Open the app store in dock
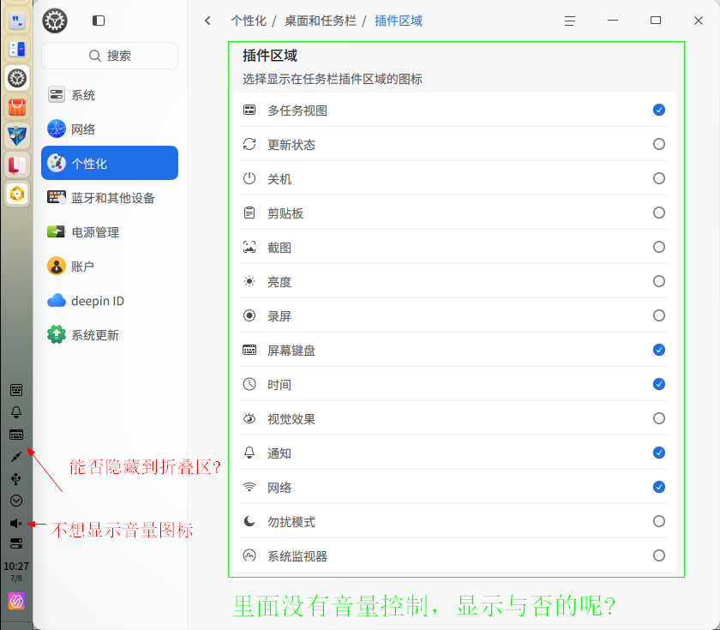The height and width of the screenshot is (630, 720). tap(17, 107)
